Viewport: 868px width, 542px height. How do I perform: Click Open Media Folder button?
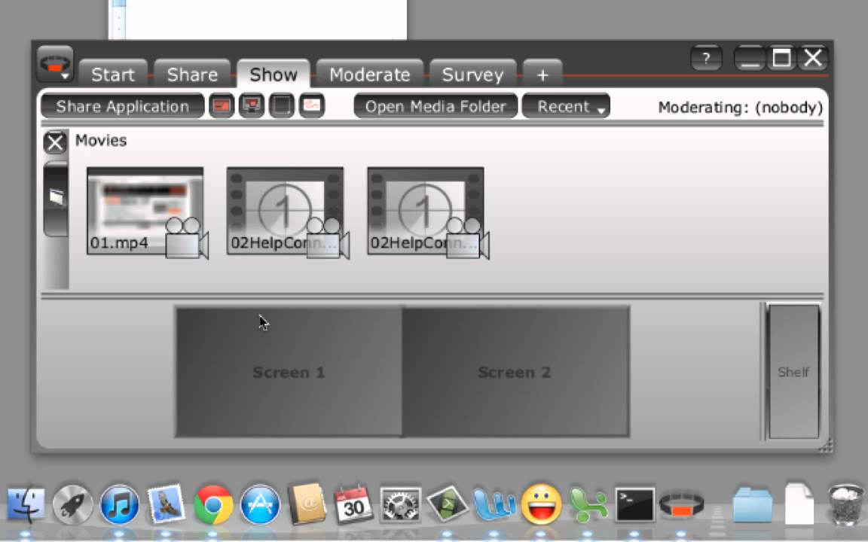click(x=436, y=106)
